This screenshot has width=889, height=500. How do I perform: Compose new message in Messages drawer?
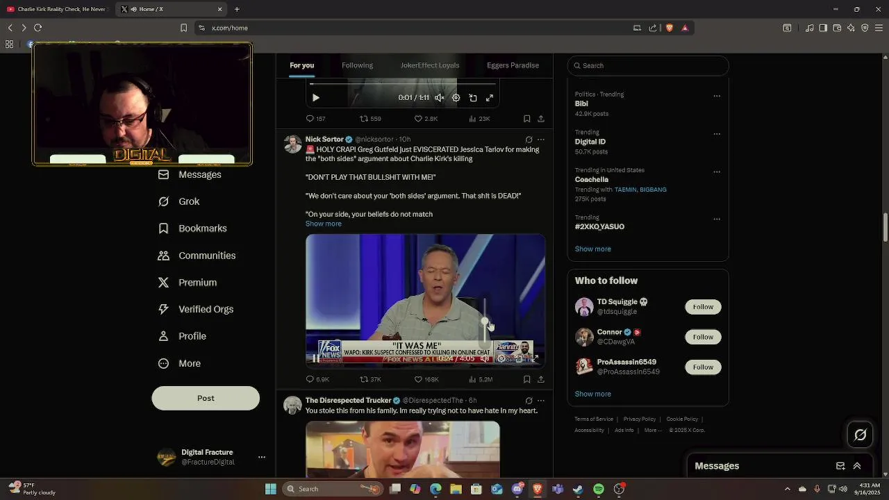click(x=840, y=466)
